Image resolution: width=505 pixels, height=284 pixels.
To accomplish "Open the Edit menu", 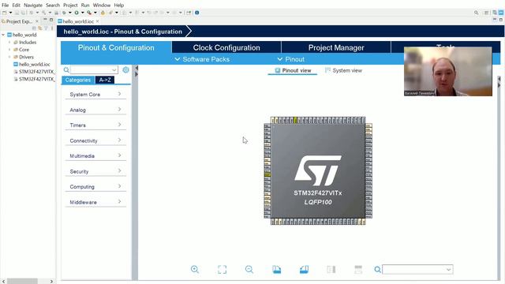I will (x=16, y=6).
